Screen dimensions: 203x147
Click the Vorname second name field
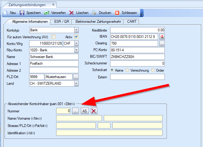pyautogui.click(x=133, y=118)
